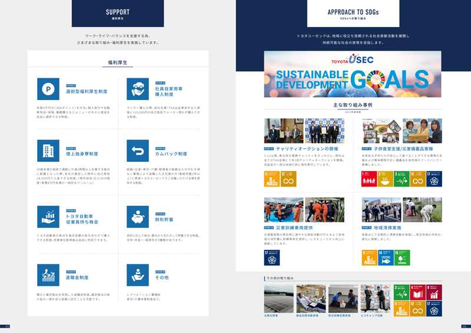Viewport: 471px width, 333px height.
Task: Open the 太陽光発電 solar panel photo
Action: point(278,299)
